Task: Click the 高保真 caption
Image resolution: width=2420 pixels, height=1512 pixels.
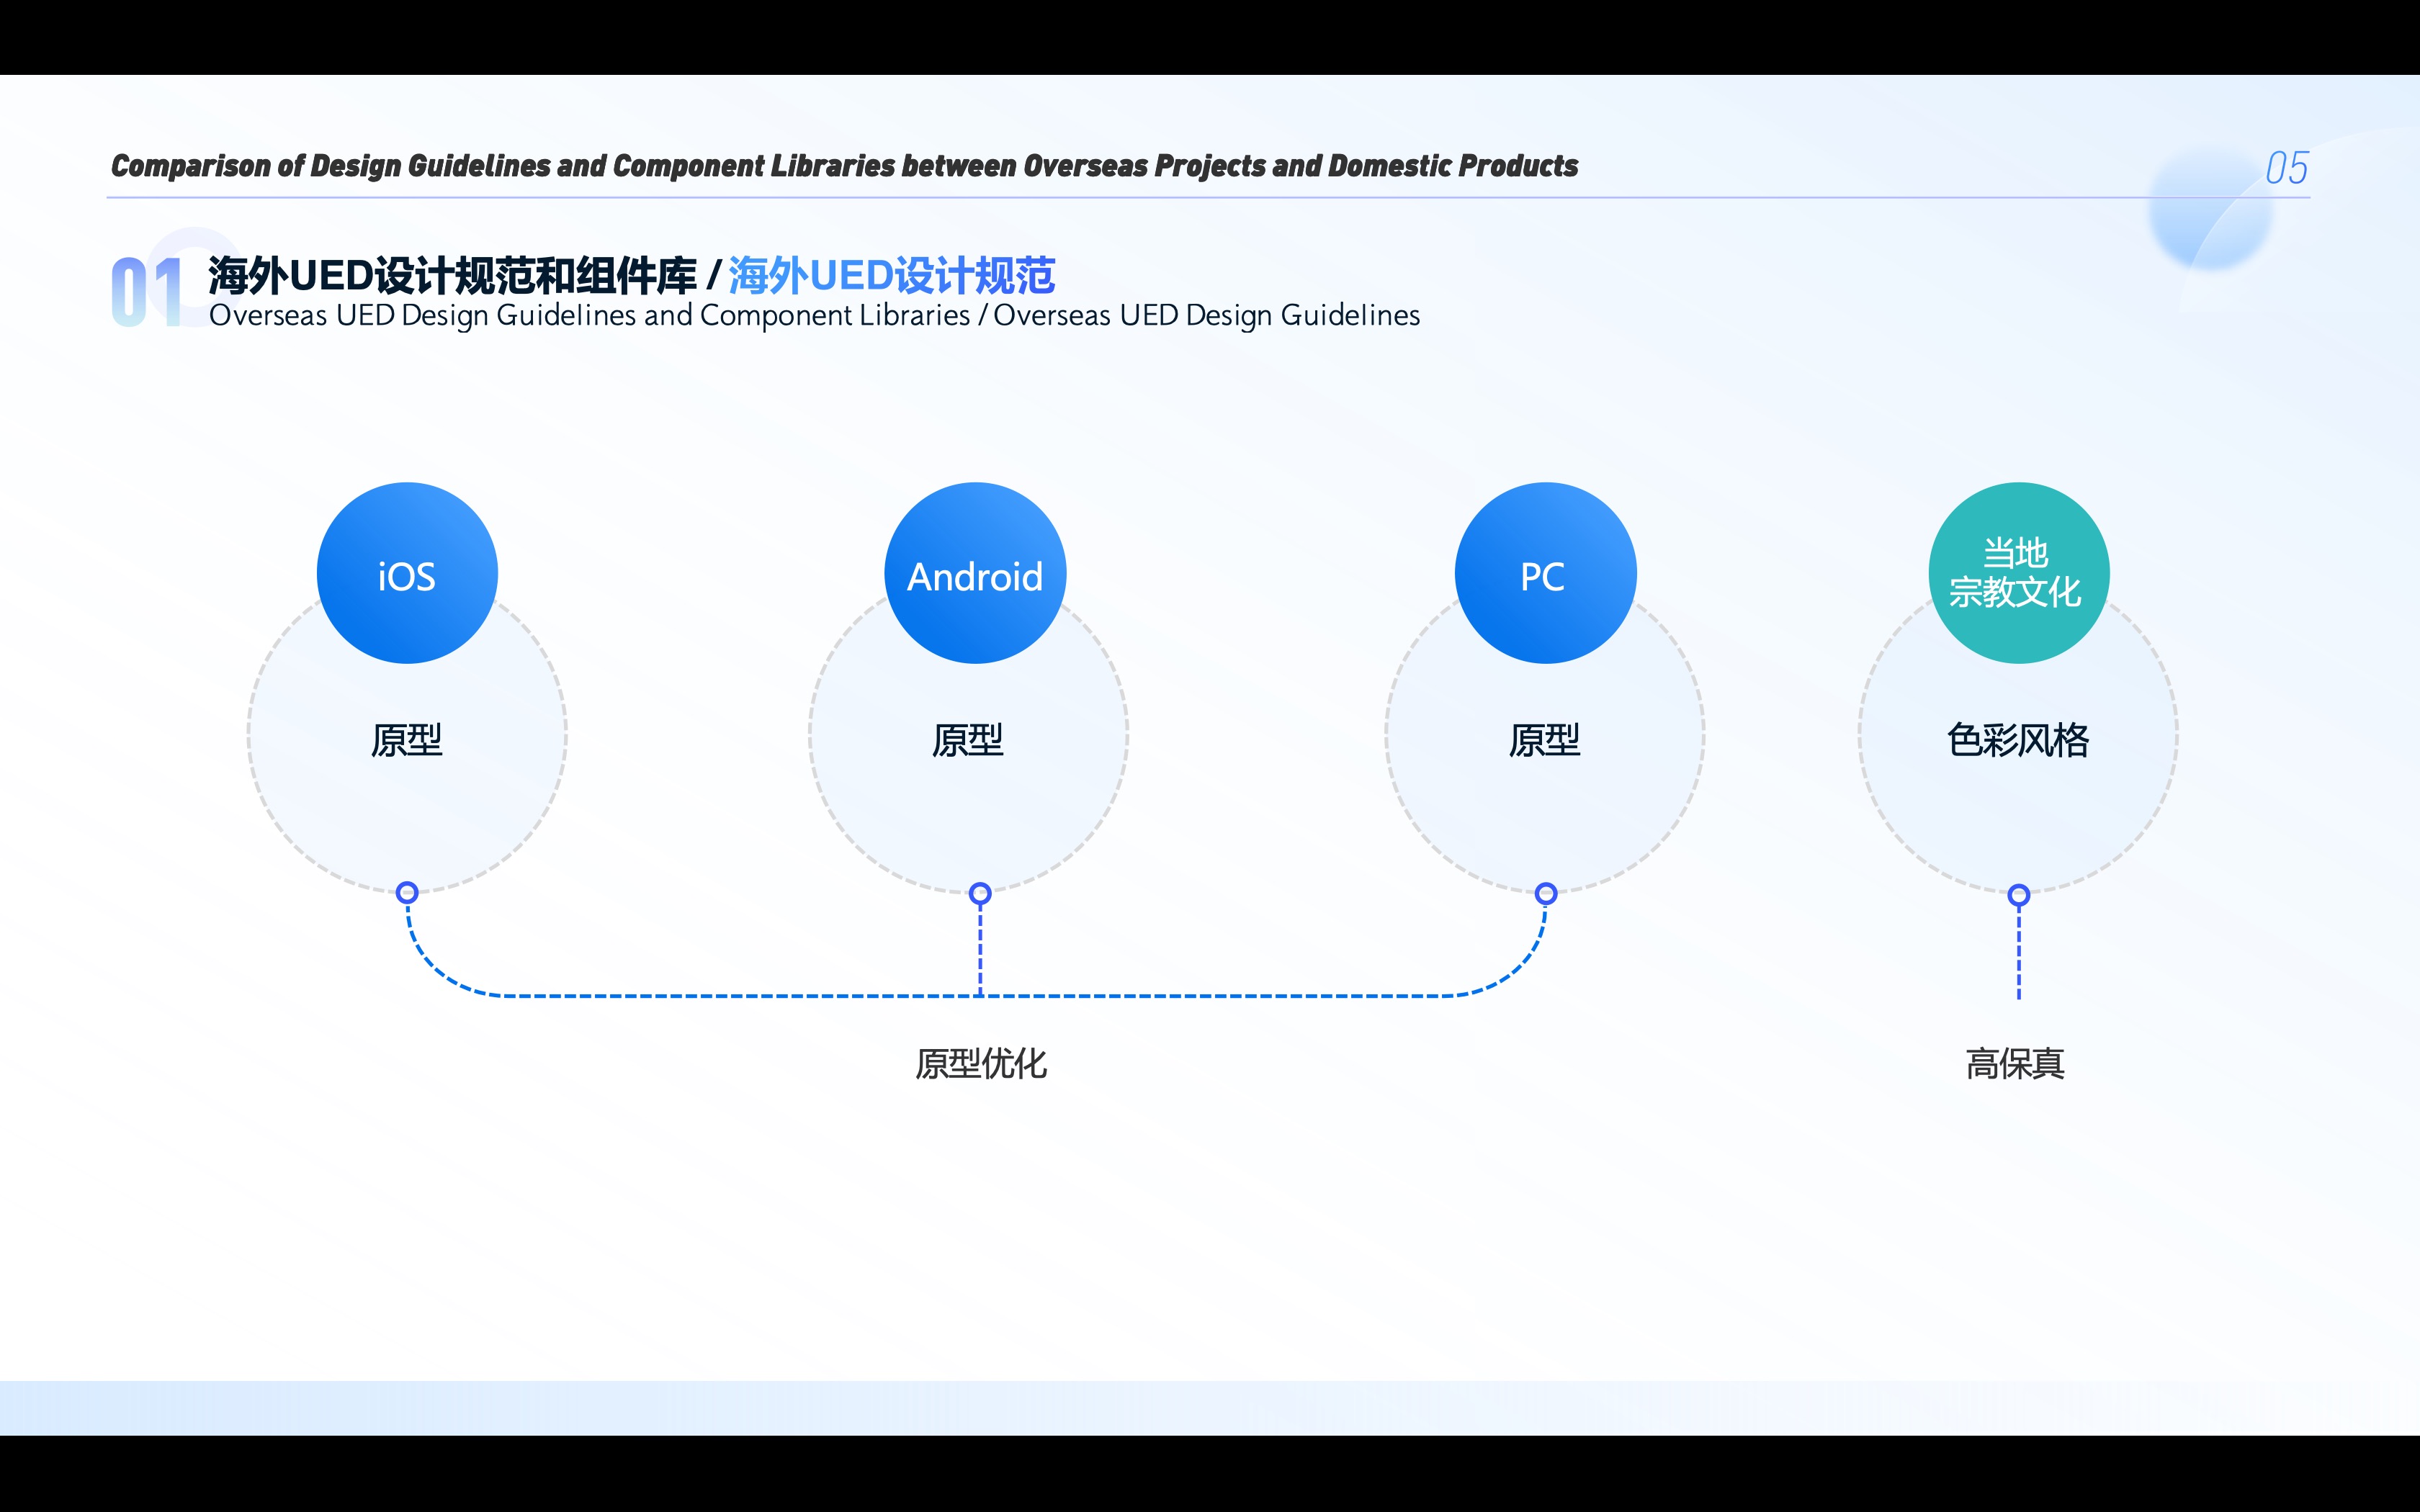Action: pyautogui.click(x=2015, y=1063)
